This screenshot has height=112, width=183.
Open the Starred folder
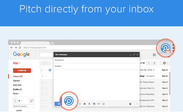[16, 81]
